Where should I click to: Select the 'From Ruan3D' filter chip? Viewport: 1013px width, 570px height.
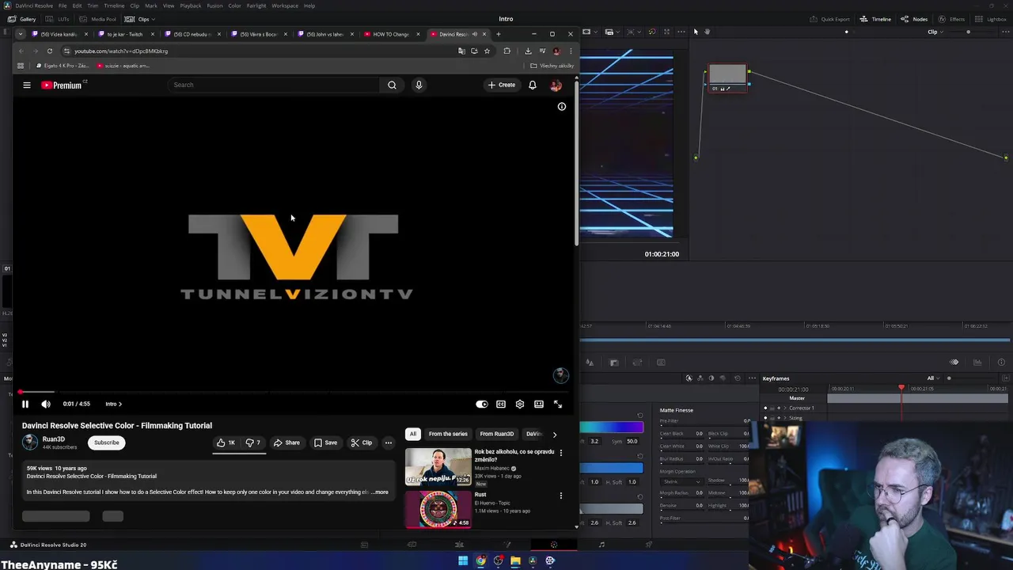[497, 434]
